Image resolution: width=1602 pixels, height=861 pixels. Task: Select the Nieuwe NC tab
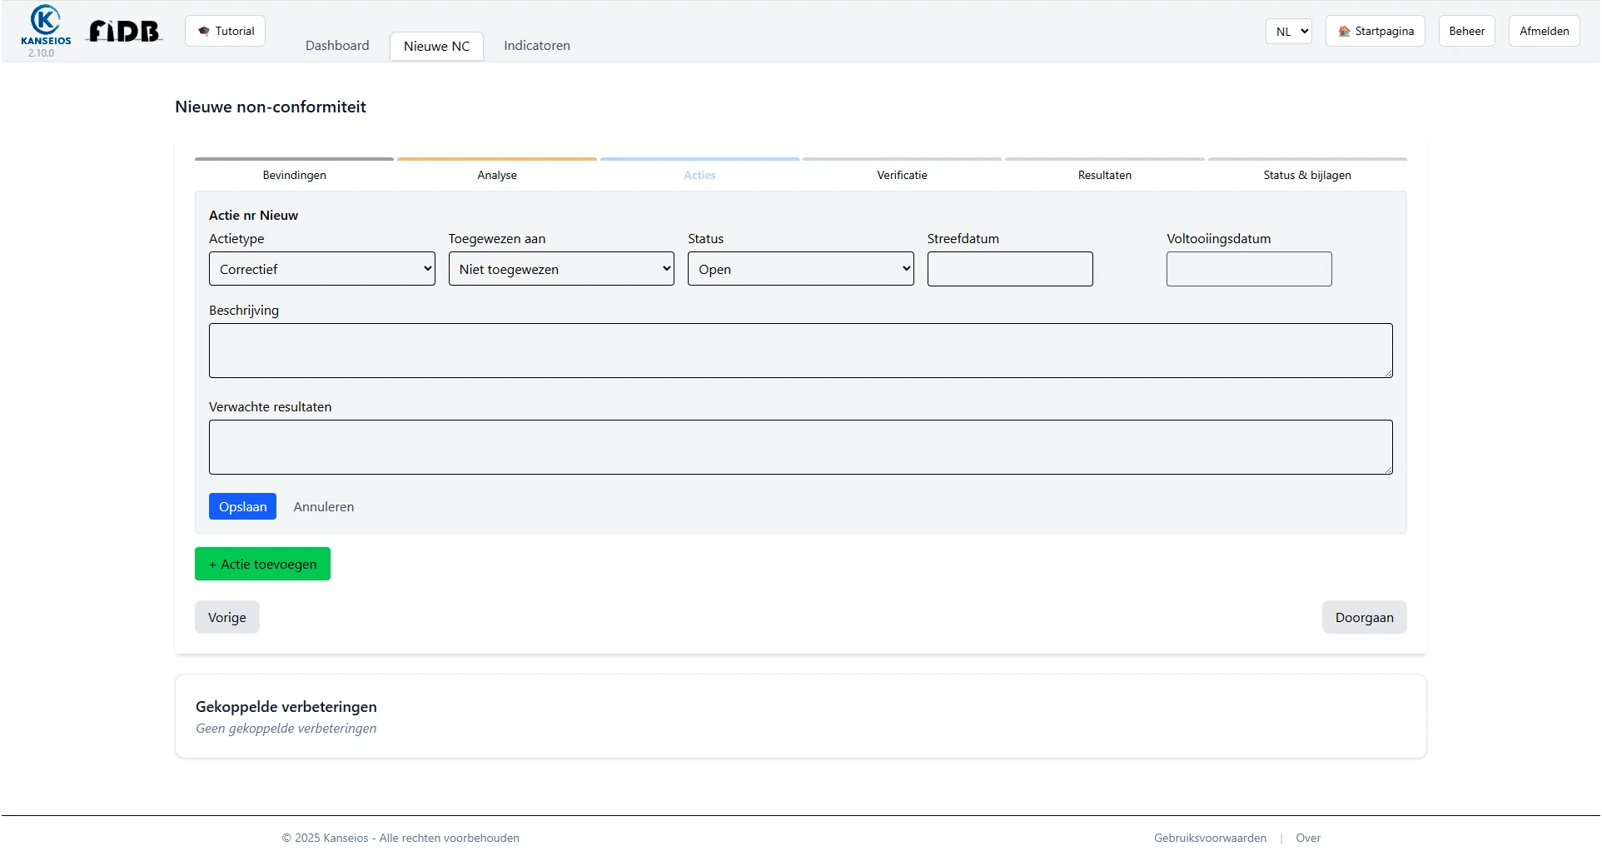(x=436, y=46)
